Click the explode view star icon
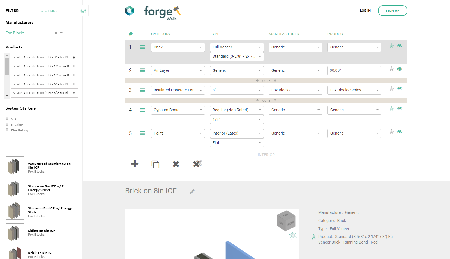 (293, 235)
